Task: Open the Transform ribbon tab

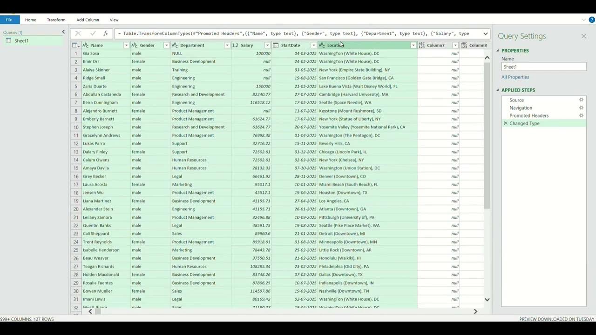Action: tap(56, 20)
